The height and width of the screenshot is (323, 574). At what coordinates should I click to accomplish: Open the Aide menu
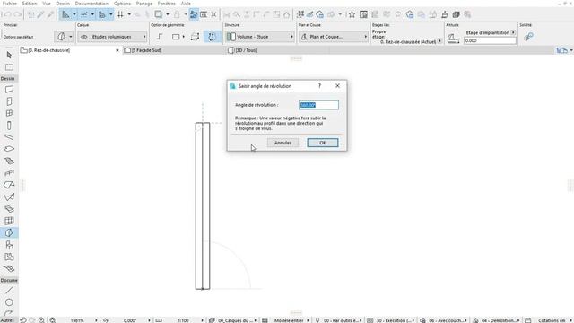186,4
